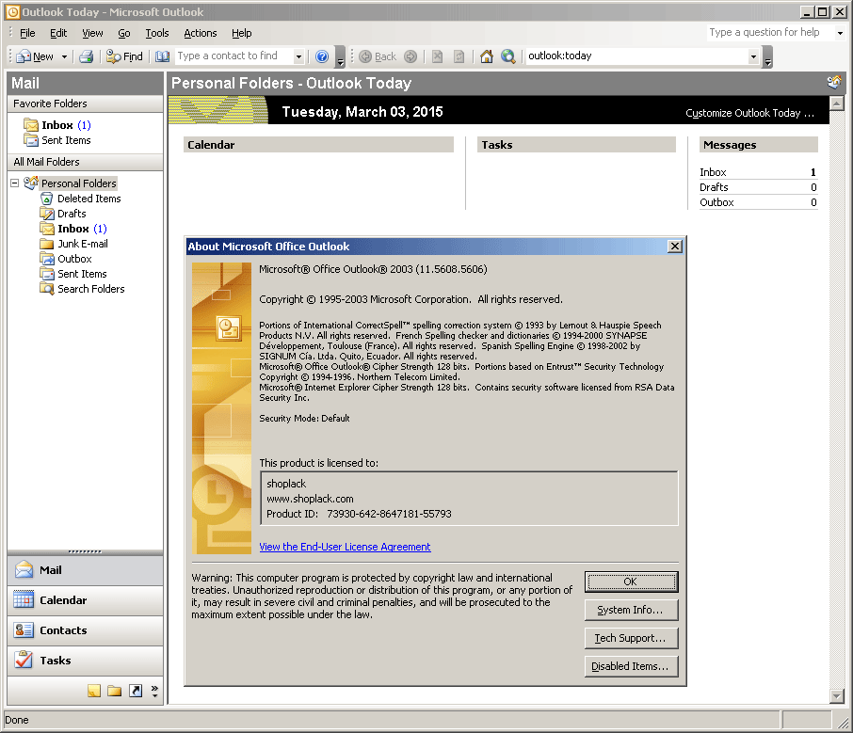Click the Type a question for help box
Viewport: 853px width, 733px height.
tap(771, 33)
